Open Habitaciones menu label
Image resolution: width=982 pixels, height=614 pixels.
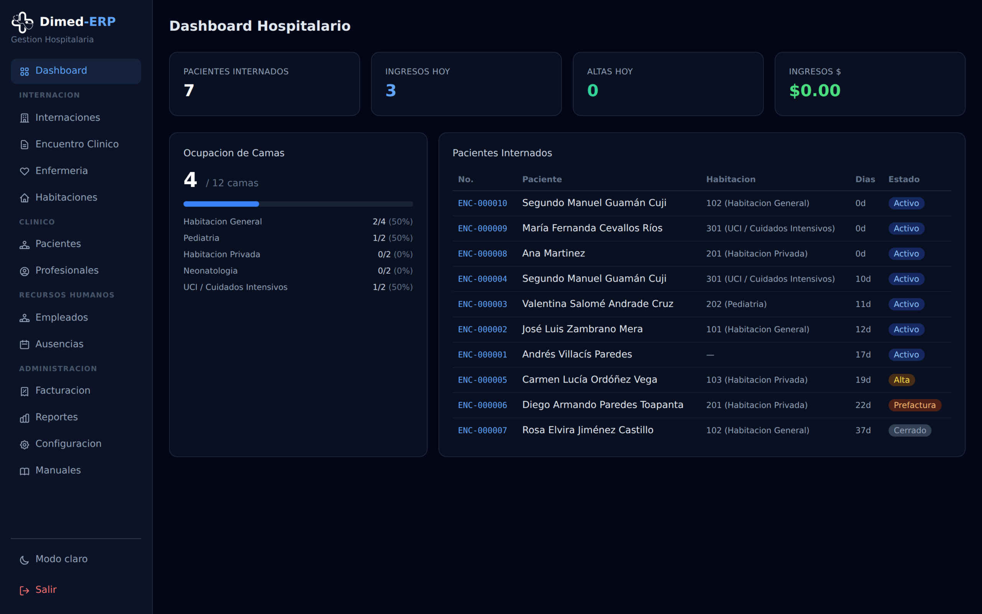point(66,197)
